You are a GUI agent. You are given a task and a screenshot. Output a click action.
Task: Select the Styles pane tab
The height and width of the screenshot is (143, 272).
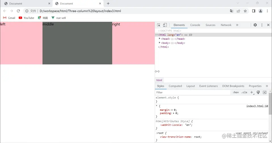(x=160, y=86)
